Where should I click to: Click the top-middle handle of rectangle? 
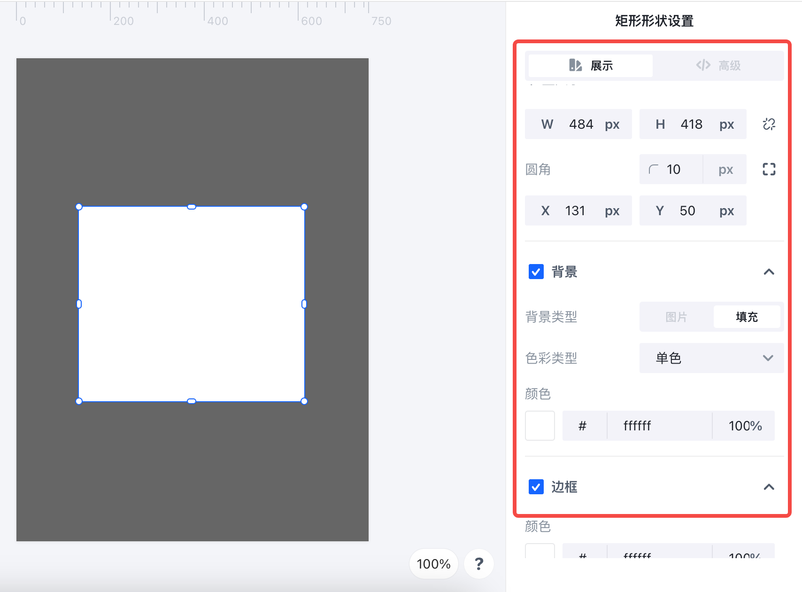click(192, 207)
